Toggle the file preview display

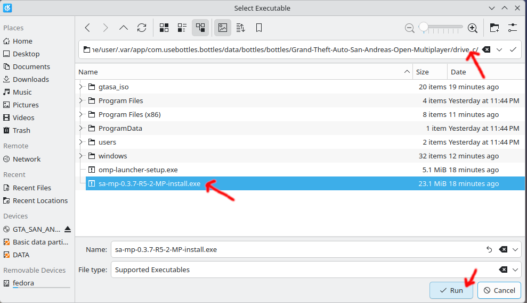pyautogui.click(x=223, y=28)
